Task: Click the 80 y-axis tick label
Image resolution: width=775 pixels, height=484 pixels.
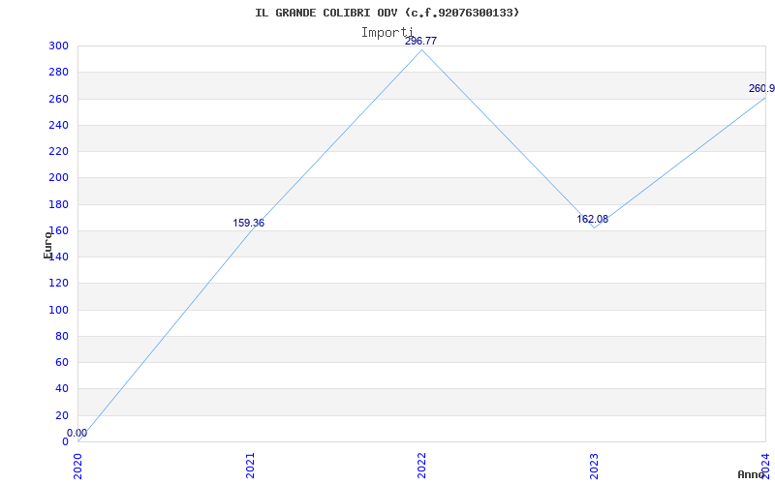Action: coord(62,336)
